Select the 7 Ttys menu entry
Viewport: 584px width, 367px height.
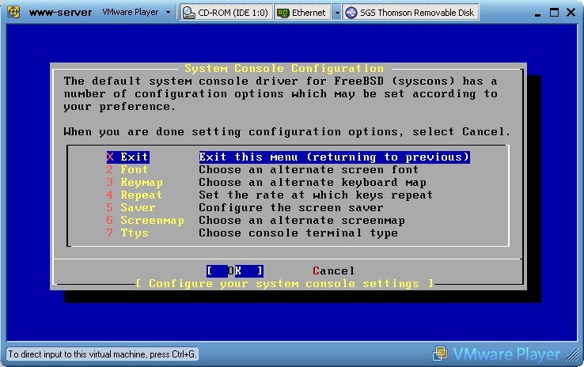click(x=127, y=233)
